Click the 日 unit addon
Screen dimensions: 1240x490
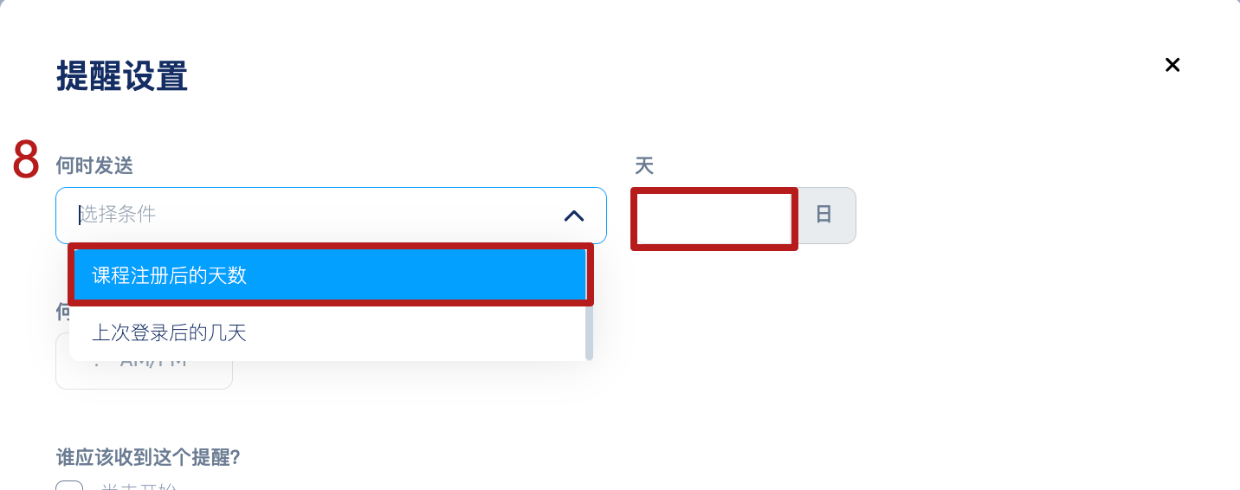825,216
